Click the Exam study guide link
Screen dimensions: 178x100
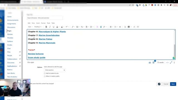click(x=37, y=57)
